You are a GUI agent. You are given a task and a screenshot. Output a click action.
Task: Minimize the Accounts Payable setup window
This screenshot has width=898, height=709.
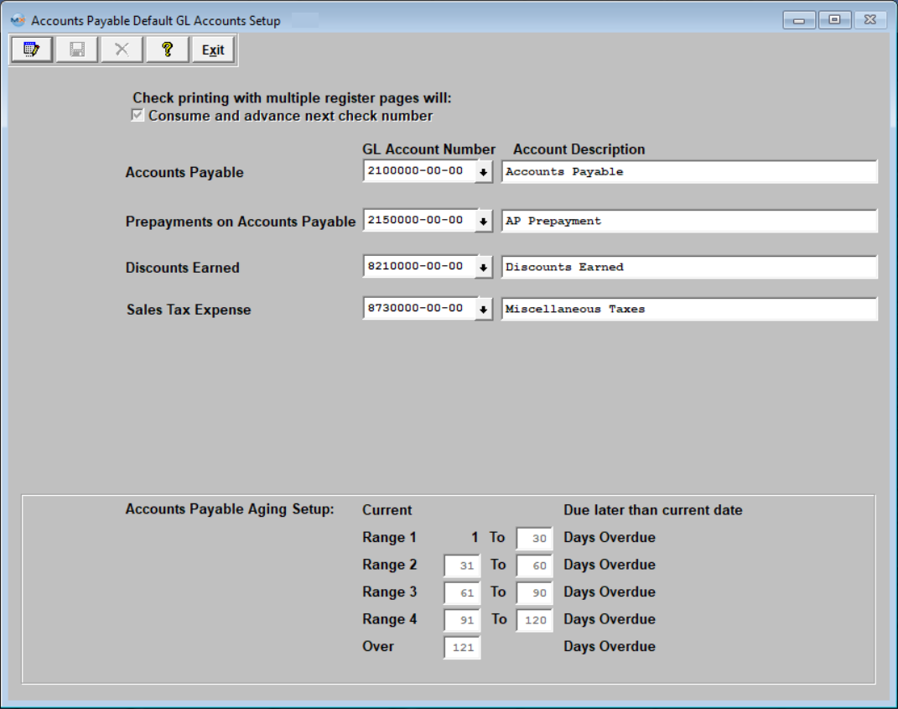(x=799, y=20)
